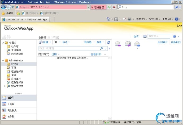Viewport: 183px width, 125px height.
Task: Open Sent Items (已发送邮件) under Administrator
Action: tap(17, 72)
